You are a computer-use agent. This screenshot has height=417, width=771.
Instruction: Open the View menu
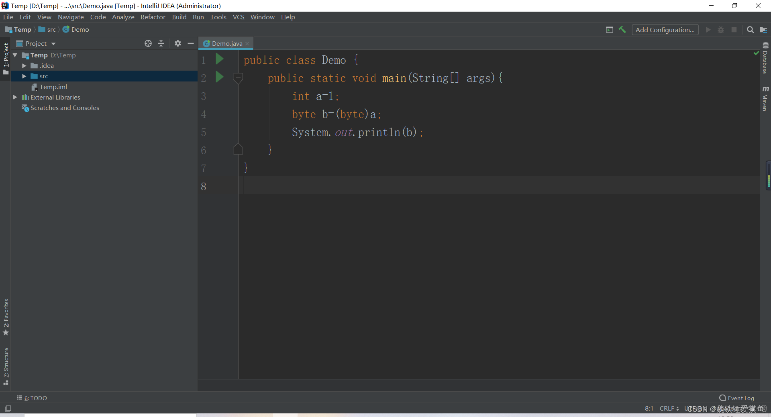tap(44, 17)
